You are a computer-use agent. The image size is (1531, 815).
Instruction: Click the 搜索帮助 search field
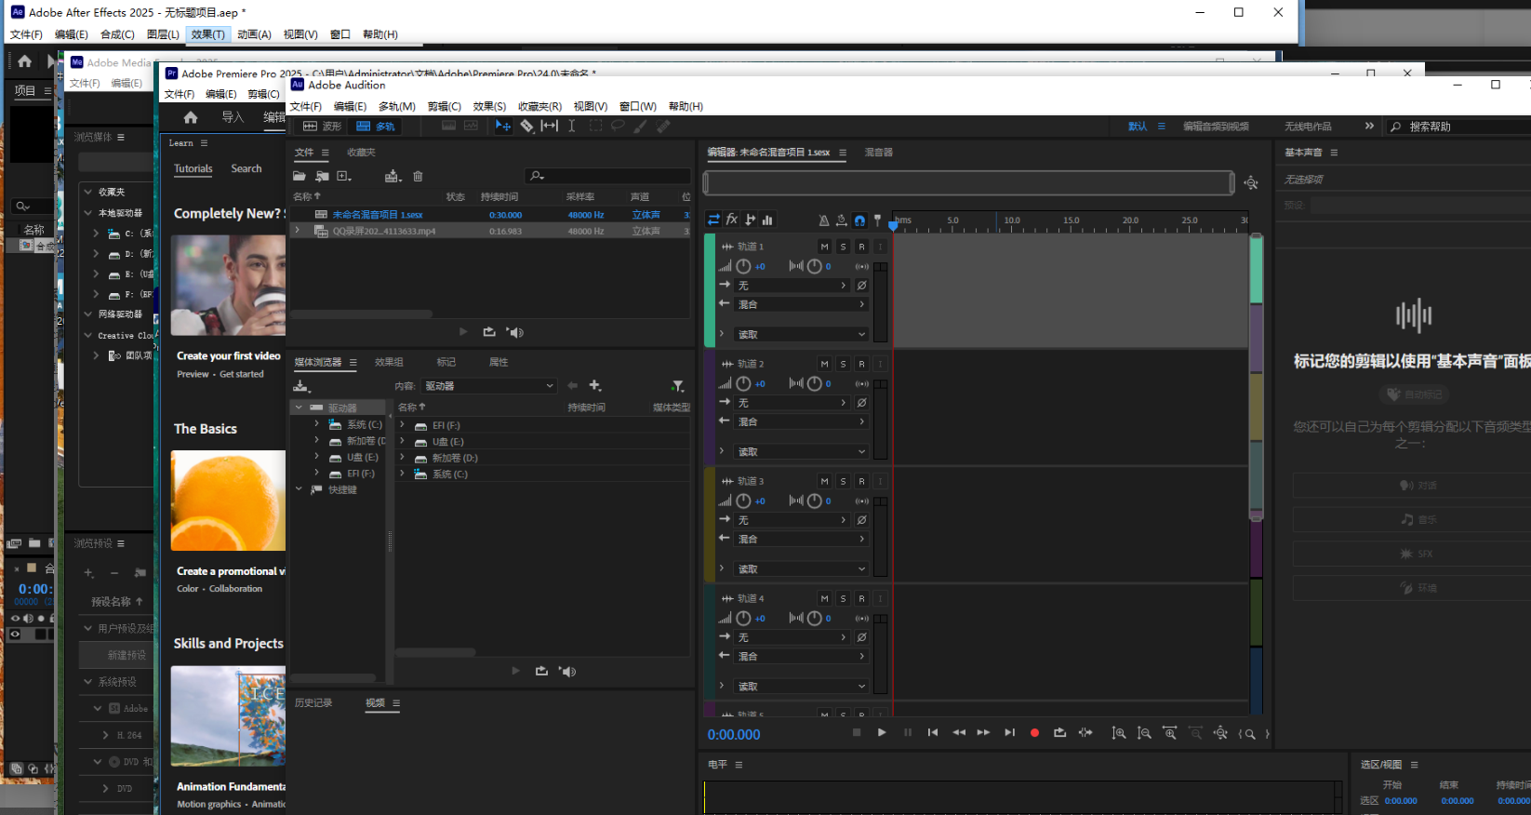[x=1458, y=127]
